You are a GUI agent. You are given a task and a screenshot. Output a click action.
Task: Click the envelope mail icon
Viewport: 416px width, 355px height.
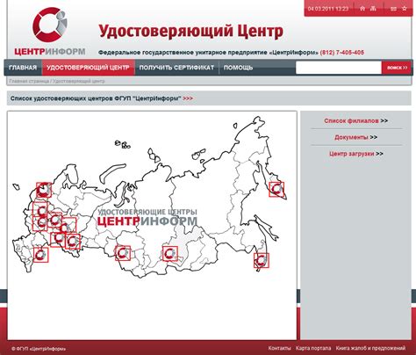coord(394,9)
